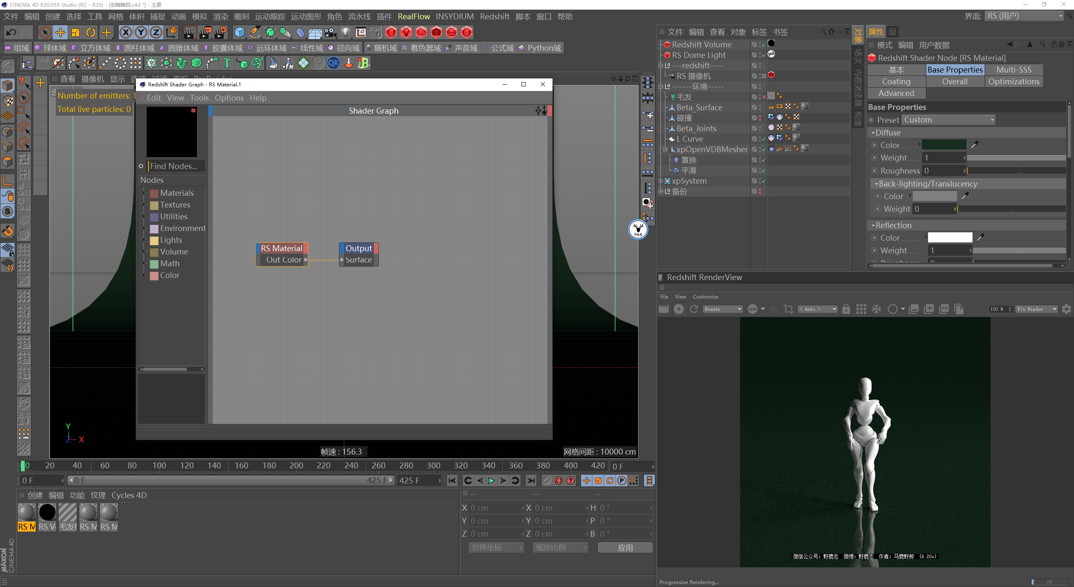
Task: Click the RenderView lock icon
Action: 846,309
